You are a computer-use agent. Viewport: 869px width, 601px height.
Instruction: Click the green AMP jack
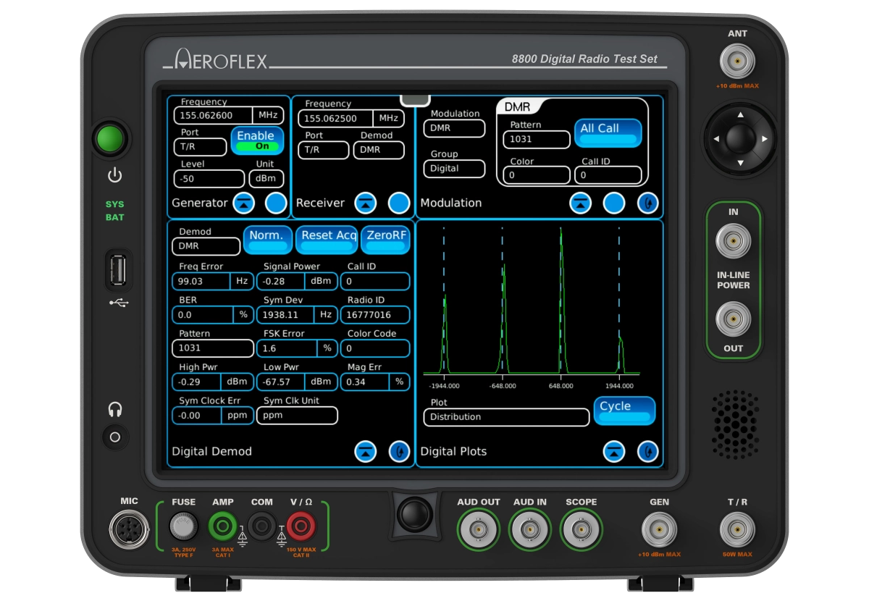pyautogui.click(x=222, y=526)
